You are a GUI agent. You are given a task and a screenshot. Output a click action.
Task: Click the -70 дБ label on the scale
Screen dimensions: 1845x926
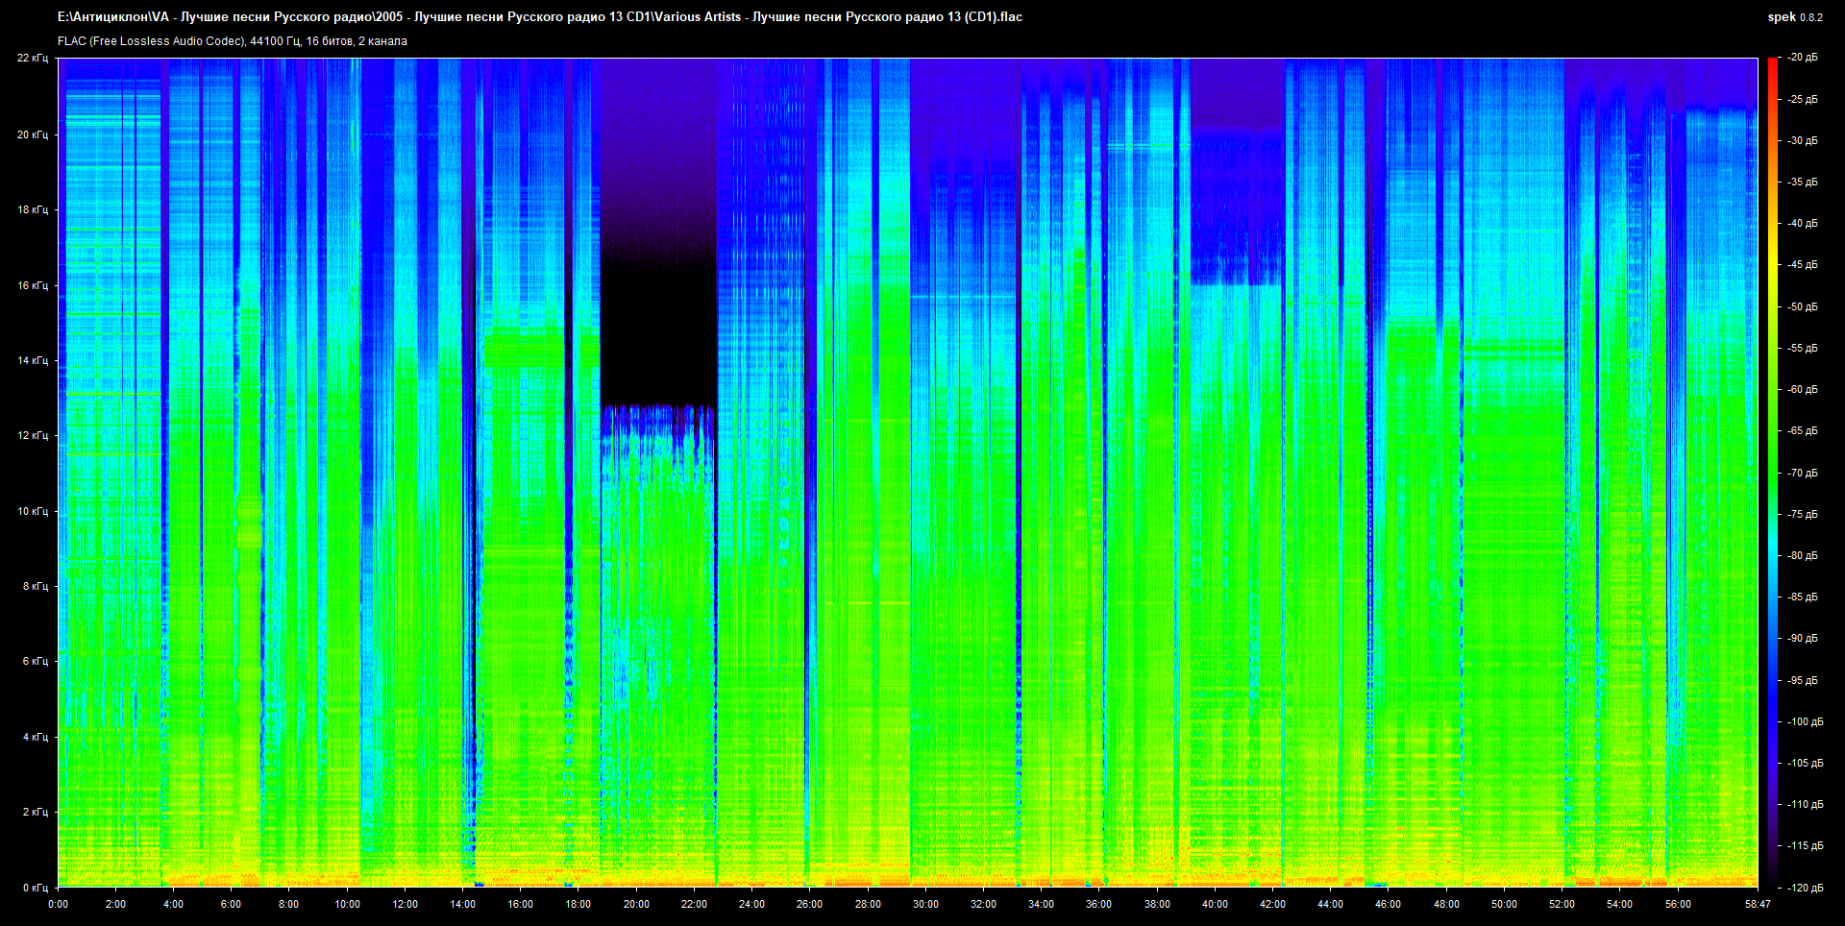(x=1802, y=473)
